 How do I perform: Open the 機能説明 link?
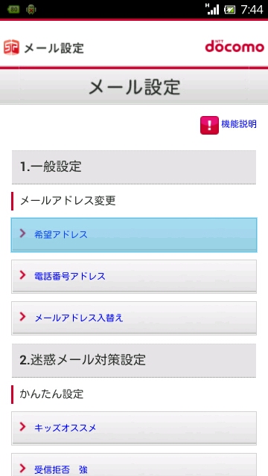pyautogui.click(x=239, y=124)
